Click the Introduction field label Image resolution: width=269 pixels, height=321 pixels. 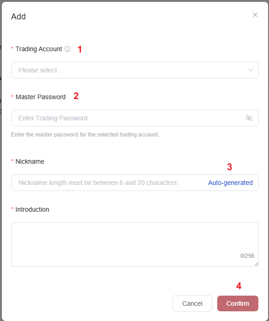coord(32,209)
